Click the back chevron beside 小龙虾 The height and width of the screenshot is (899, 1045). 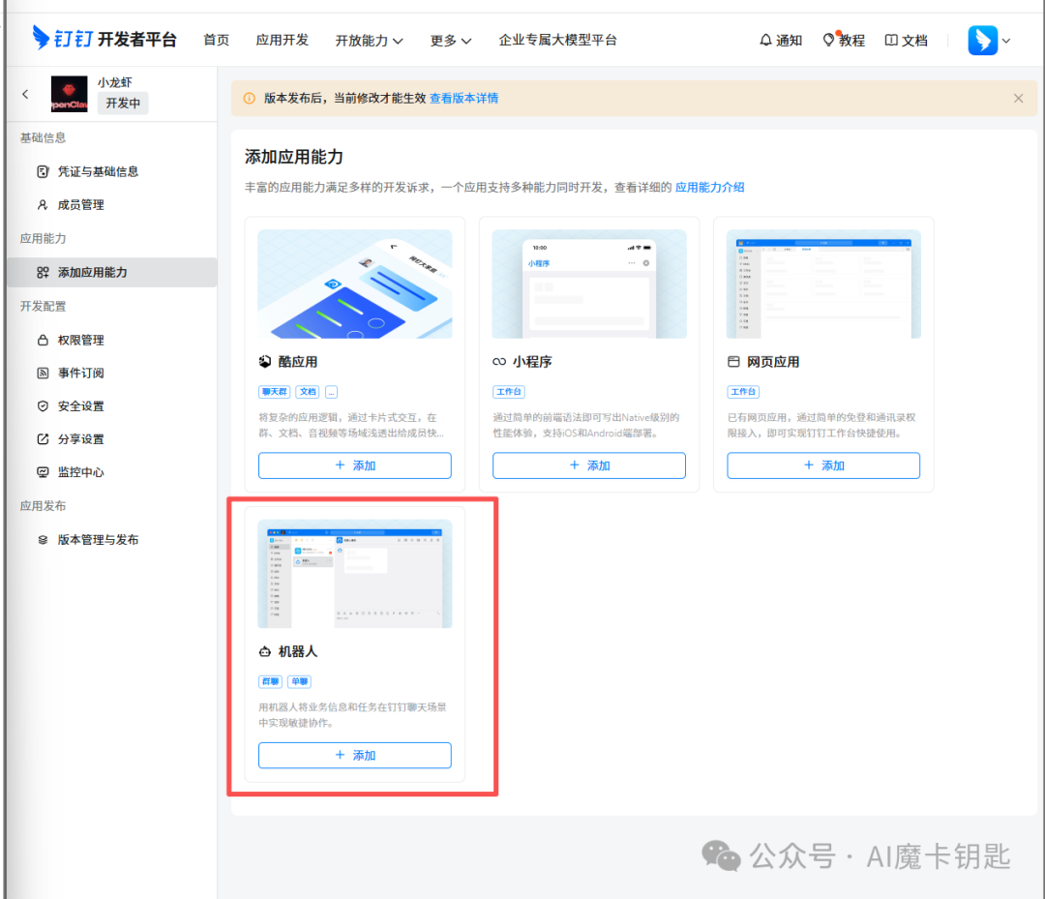[x=25, y=94]
